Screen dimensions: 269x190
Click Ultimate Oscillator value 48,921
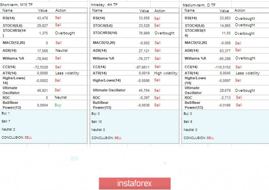42,91
